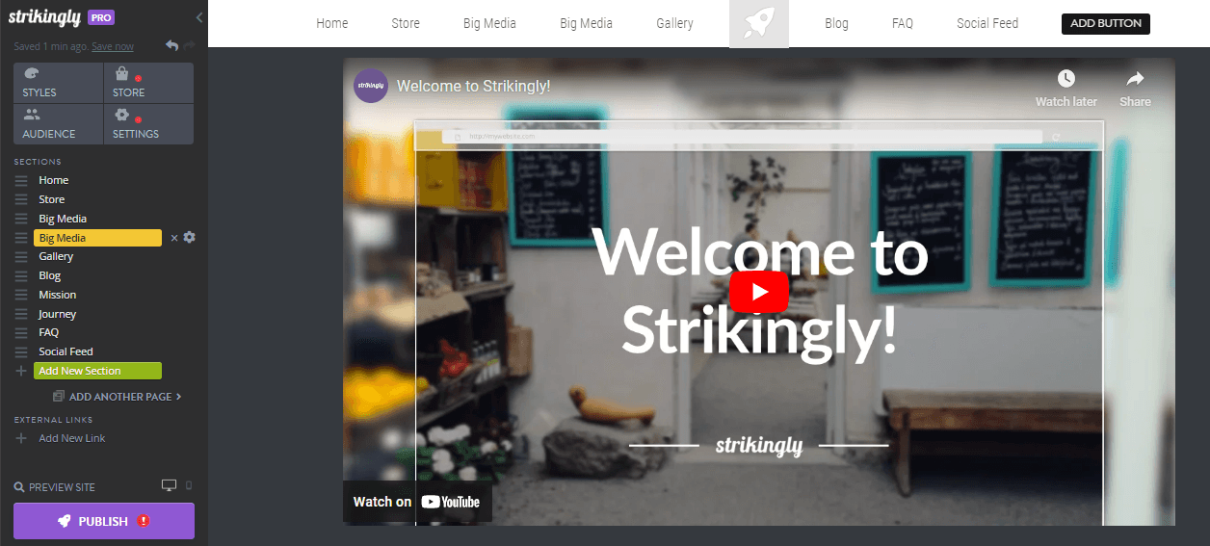Open the Store panel
Screen dimensions: 1210x546
tap(148, 83)
